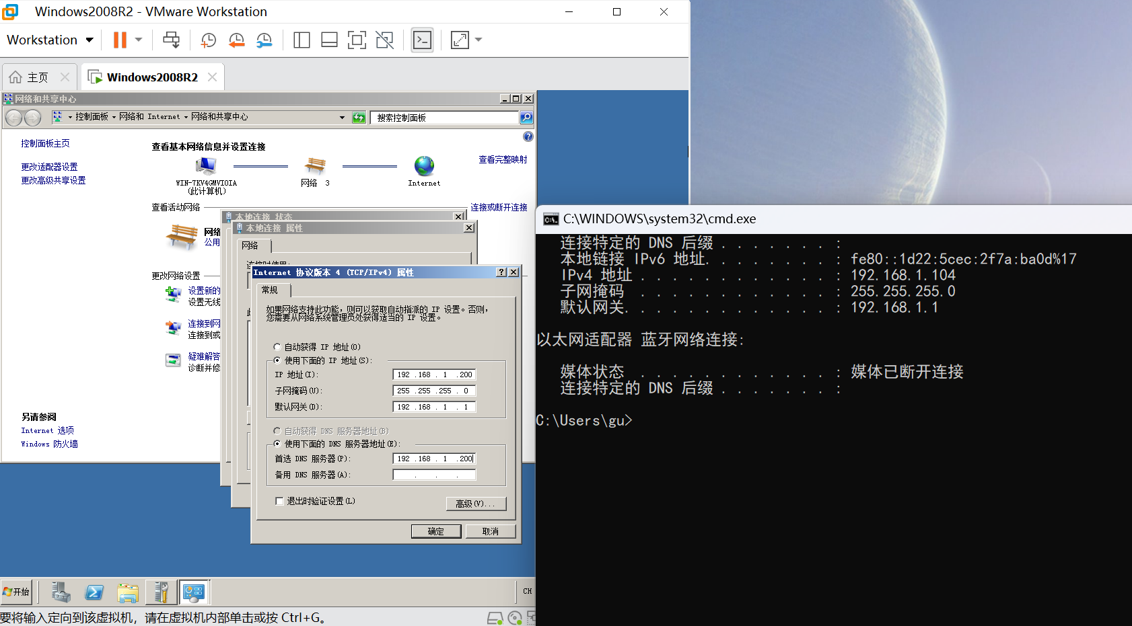Send Ctrl+Alt+Del to the virtual machine

pyautogui.click(x=172, y=40)
